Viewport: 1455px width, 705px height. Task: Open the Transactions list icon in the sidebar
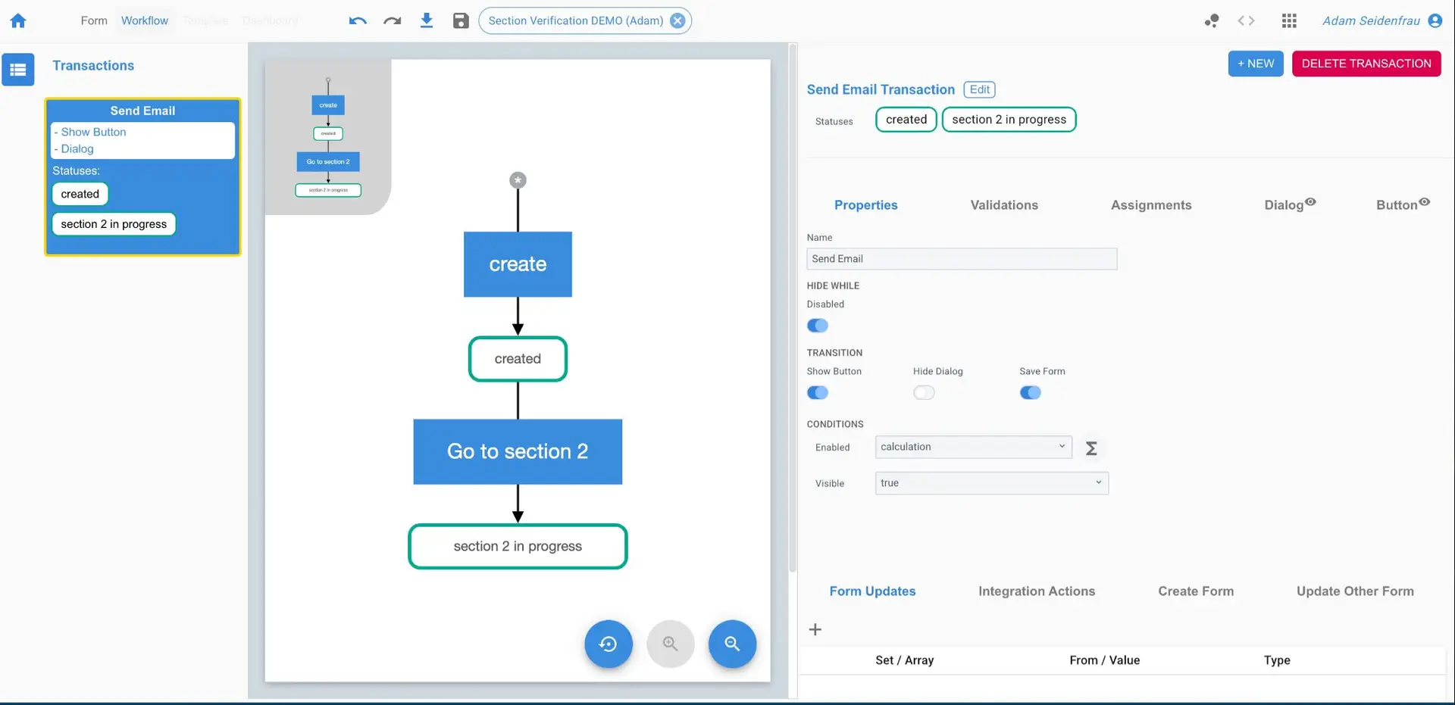[18, 69]
